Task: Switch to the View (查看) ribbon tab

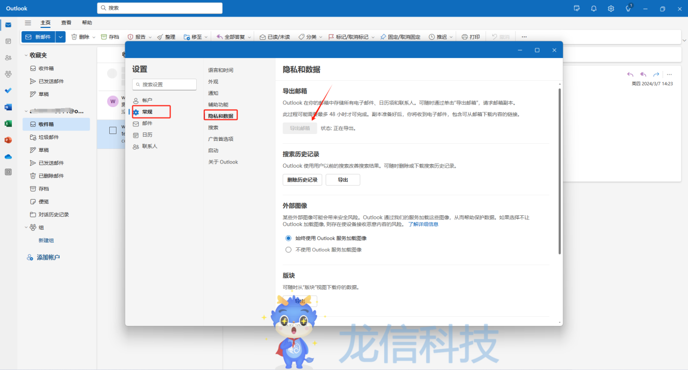Action: [66, 23]
